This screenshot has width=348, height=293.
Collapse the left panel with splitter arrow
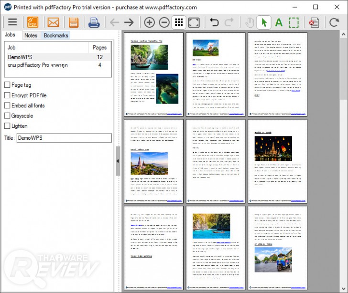118,161
